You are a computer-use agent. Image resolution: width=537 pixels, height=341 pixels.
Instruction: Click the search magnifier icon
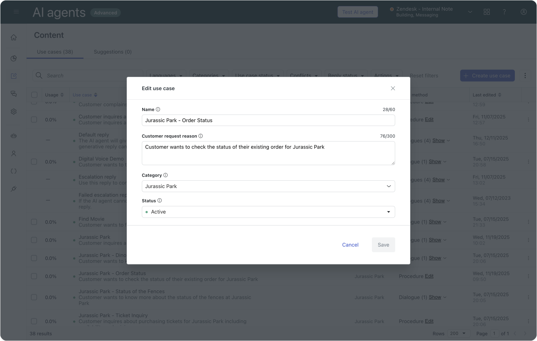pyautogui.click(x=39, y=75)
